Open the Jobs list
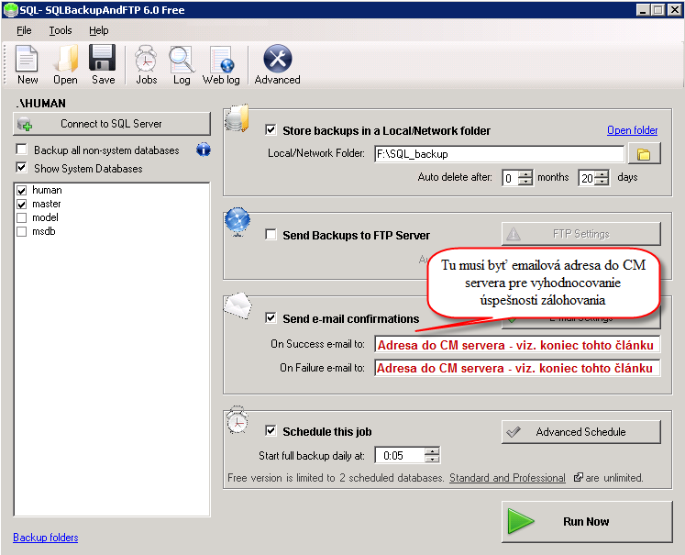The width and height of the screenshot is (685, 555). point(147,65)
